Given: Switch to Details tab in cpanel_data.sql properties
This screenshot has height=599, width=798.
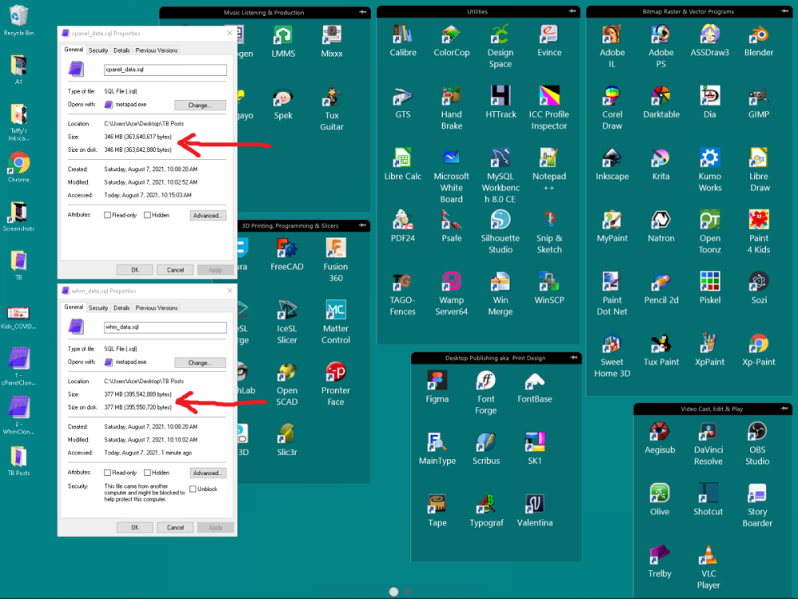Looking at the screenshot, I should tap(121, 50).
